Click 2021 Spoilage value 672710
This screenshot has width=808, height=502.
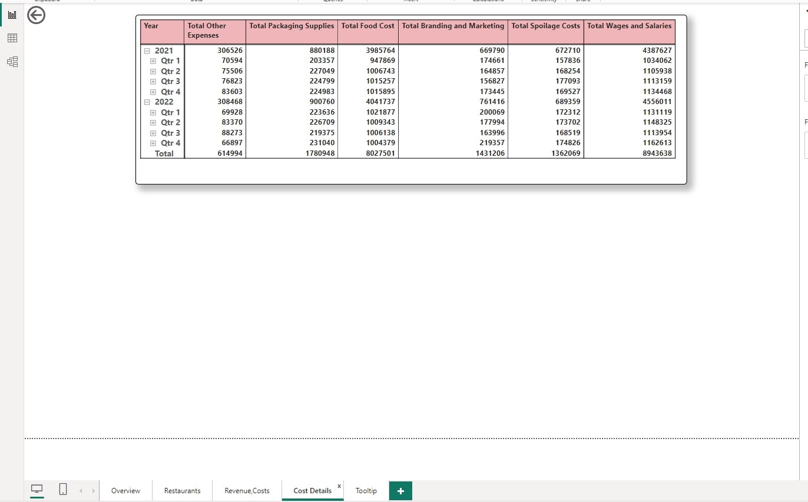[568, 51]
